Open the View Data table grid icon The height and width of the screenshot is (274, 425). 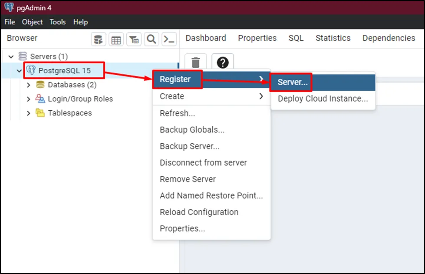pyautogui.click(x=116, y=40)
